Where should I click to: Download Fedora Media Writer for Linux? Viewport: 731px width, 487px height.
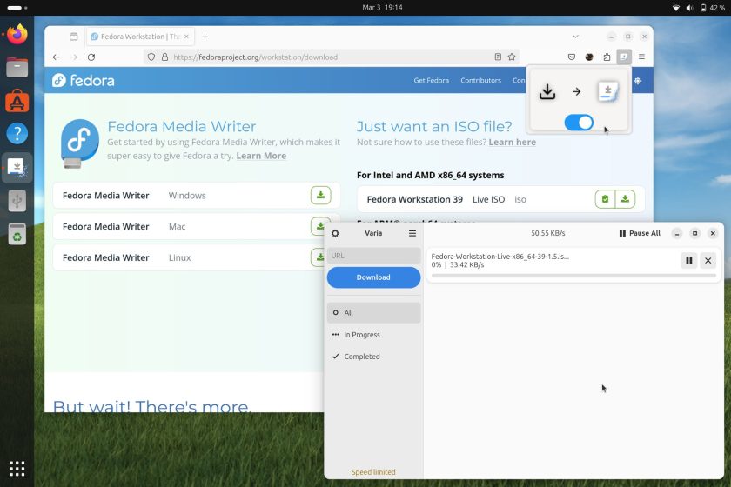(x=321, y=257)
